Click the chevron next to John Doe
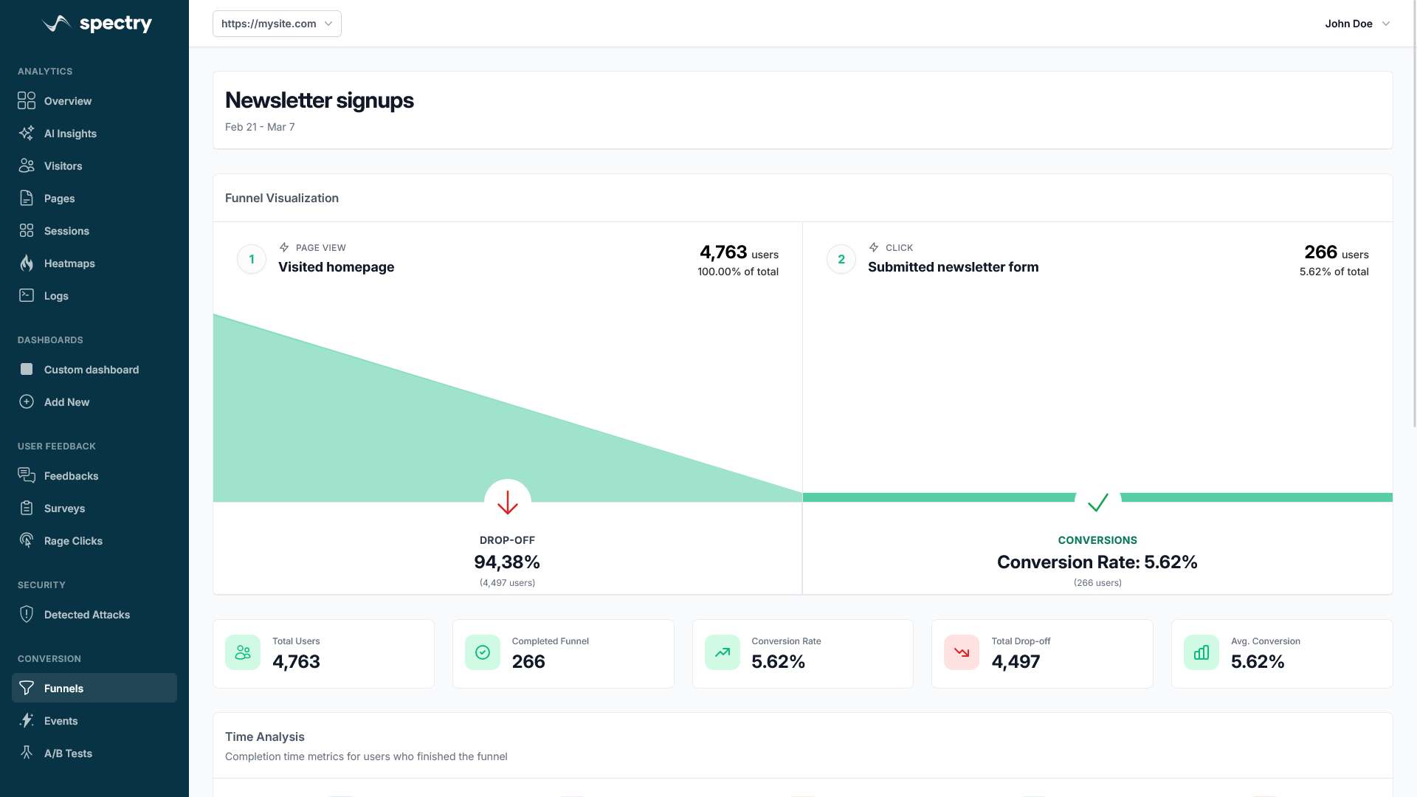This screenshot has height=797, width=1417. coord(1386,24)
